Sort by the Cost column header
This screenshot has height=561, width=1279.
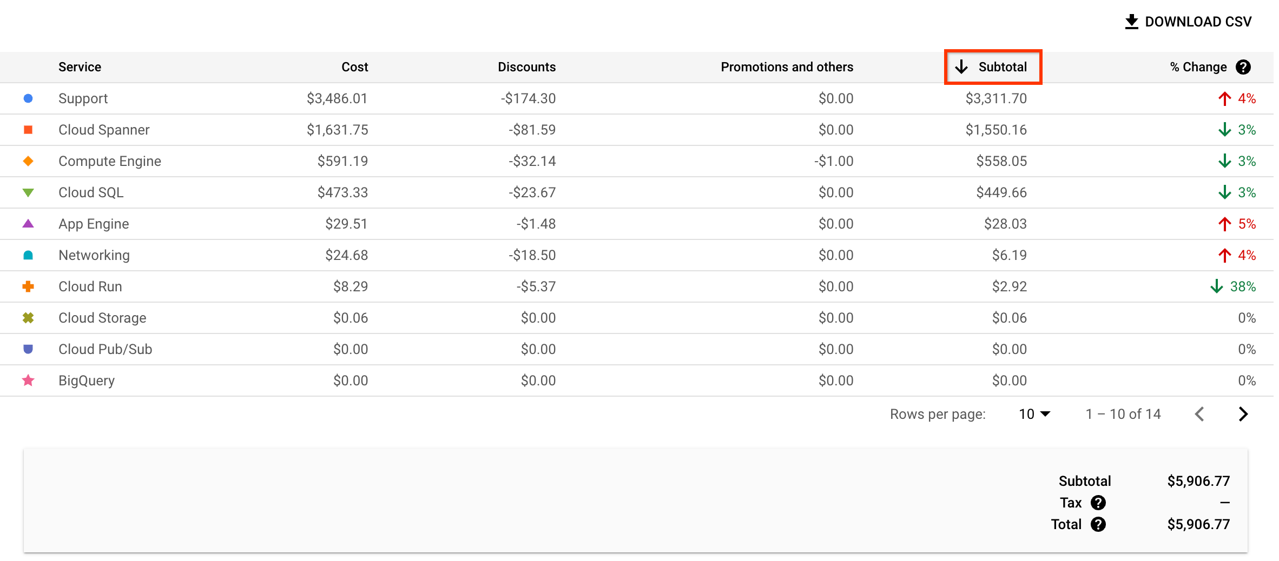[x=354, y=67]
